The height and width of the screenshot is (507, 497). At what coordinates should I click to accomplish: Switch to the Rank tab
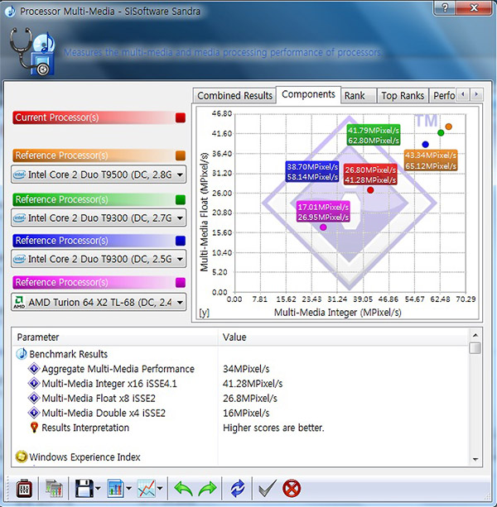tap(359, 96)
